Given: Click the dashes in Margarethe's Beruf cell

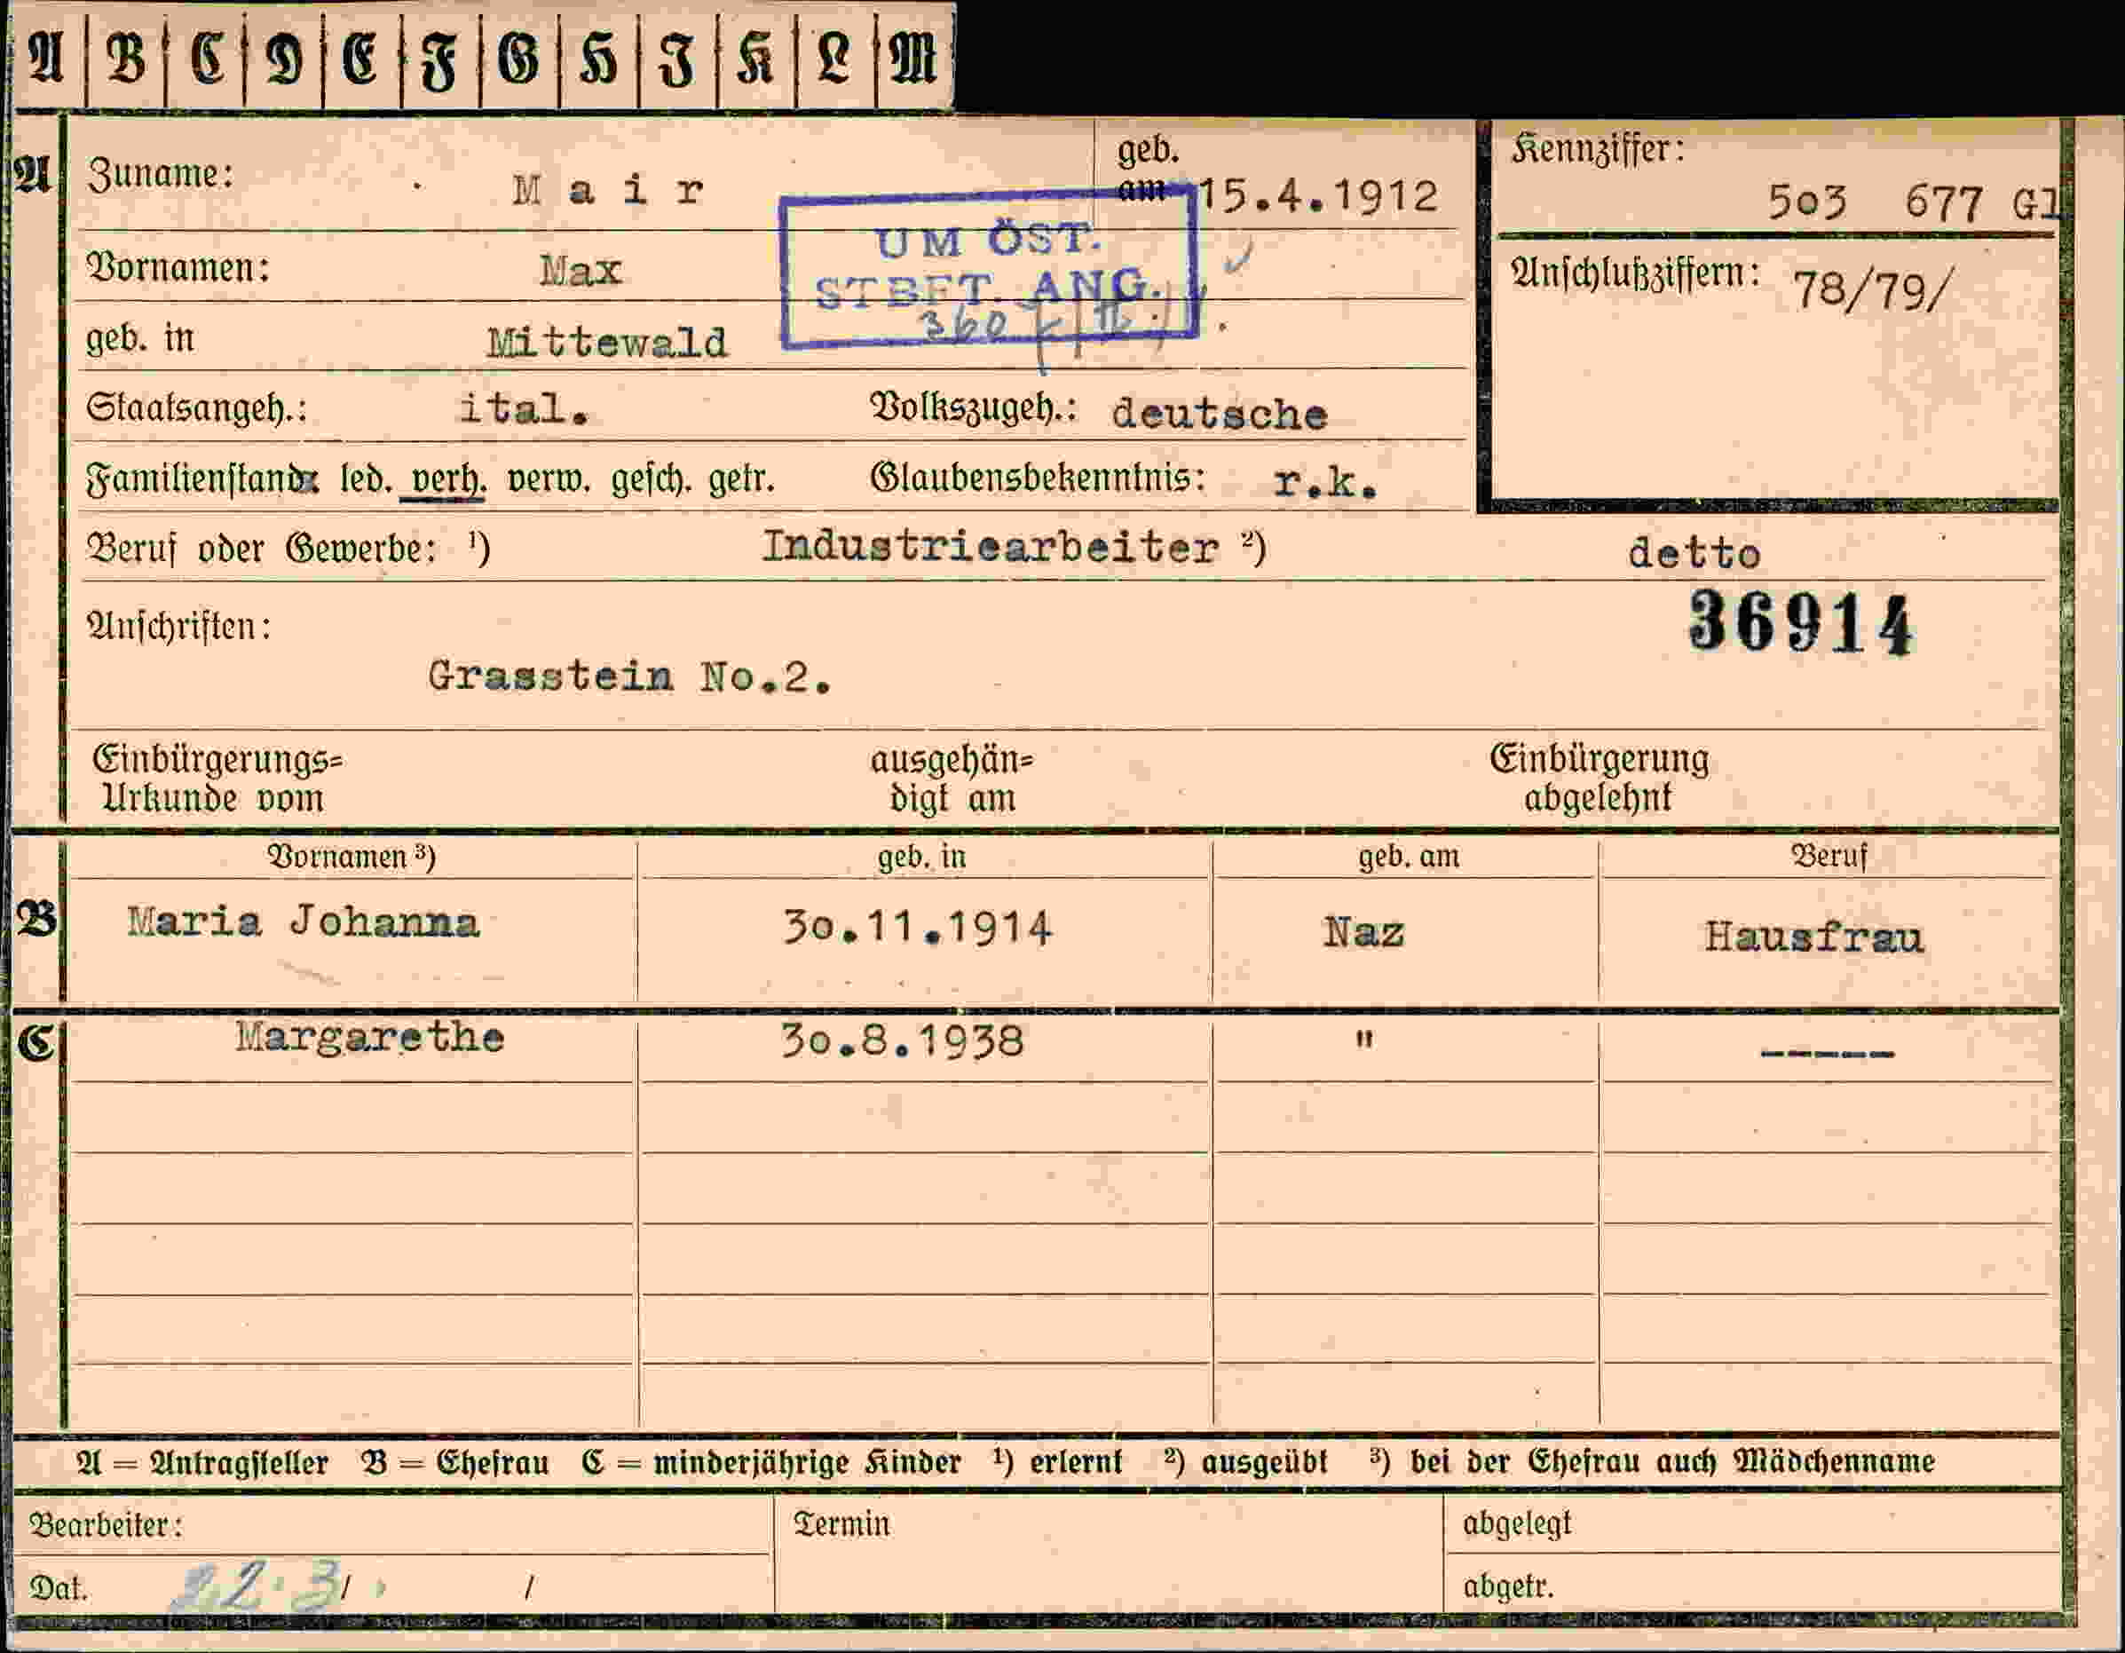Looking at the screenshot, I should 1828,1054.
